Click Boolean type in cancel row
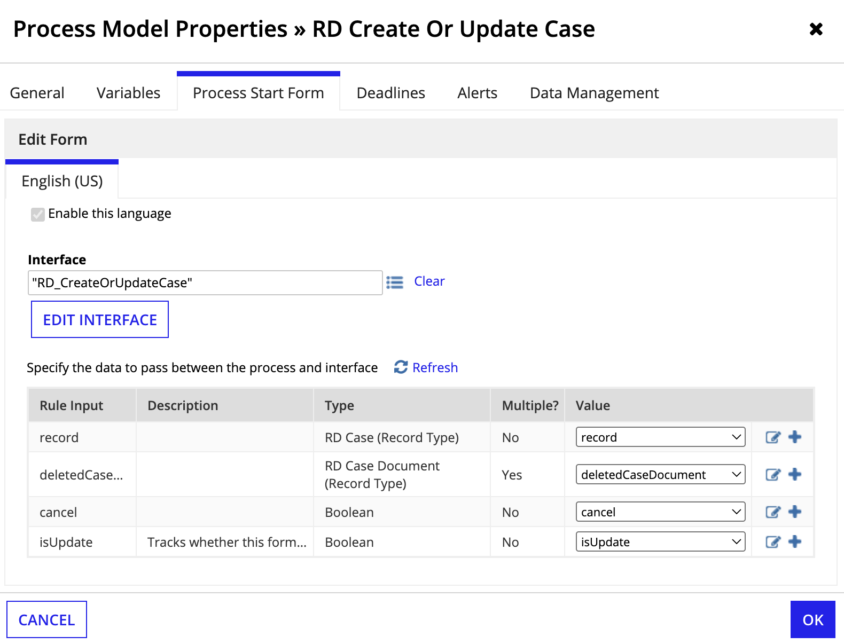 (349, 513)
